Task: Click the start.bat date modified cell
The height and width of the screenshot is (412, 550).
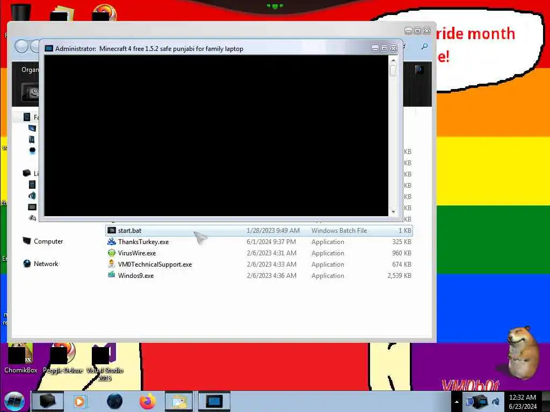Action: click(273, 231)
